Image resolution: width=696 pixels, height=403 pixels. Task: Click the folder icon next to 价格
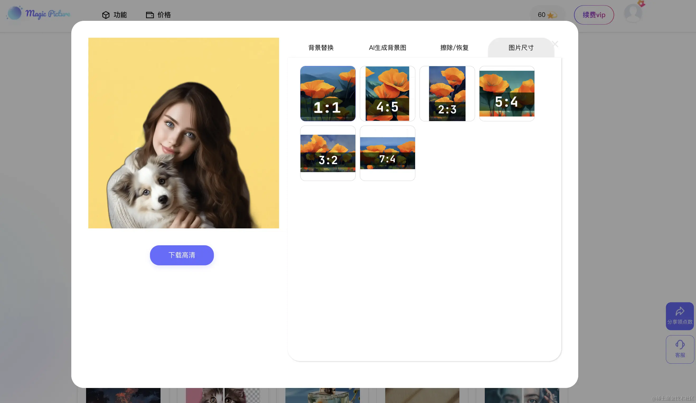click(149, 15)
